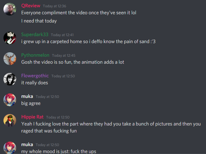Click the "it really does" message

(x=35, y=83)
